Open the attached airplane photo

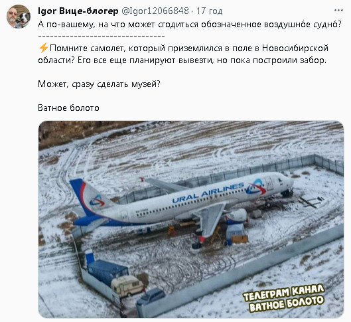click(x=191, y=219)
